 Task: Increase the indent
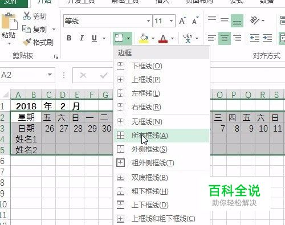point(267,38)
